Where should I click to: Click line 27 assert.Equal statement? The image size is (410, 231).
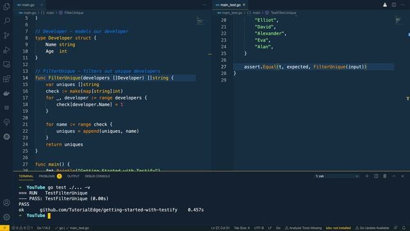click(x=305, y=67)
